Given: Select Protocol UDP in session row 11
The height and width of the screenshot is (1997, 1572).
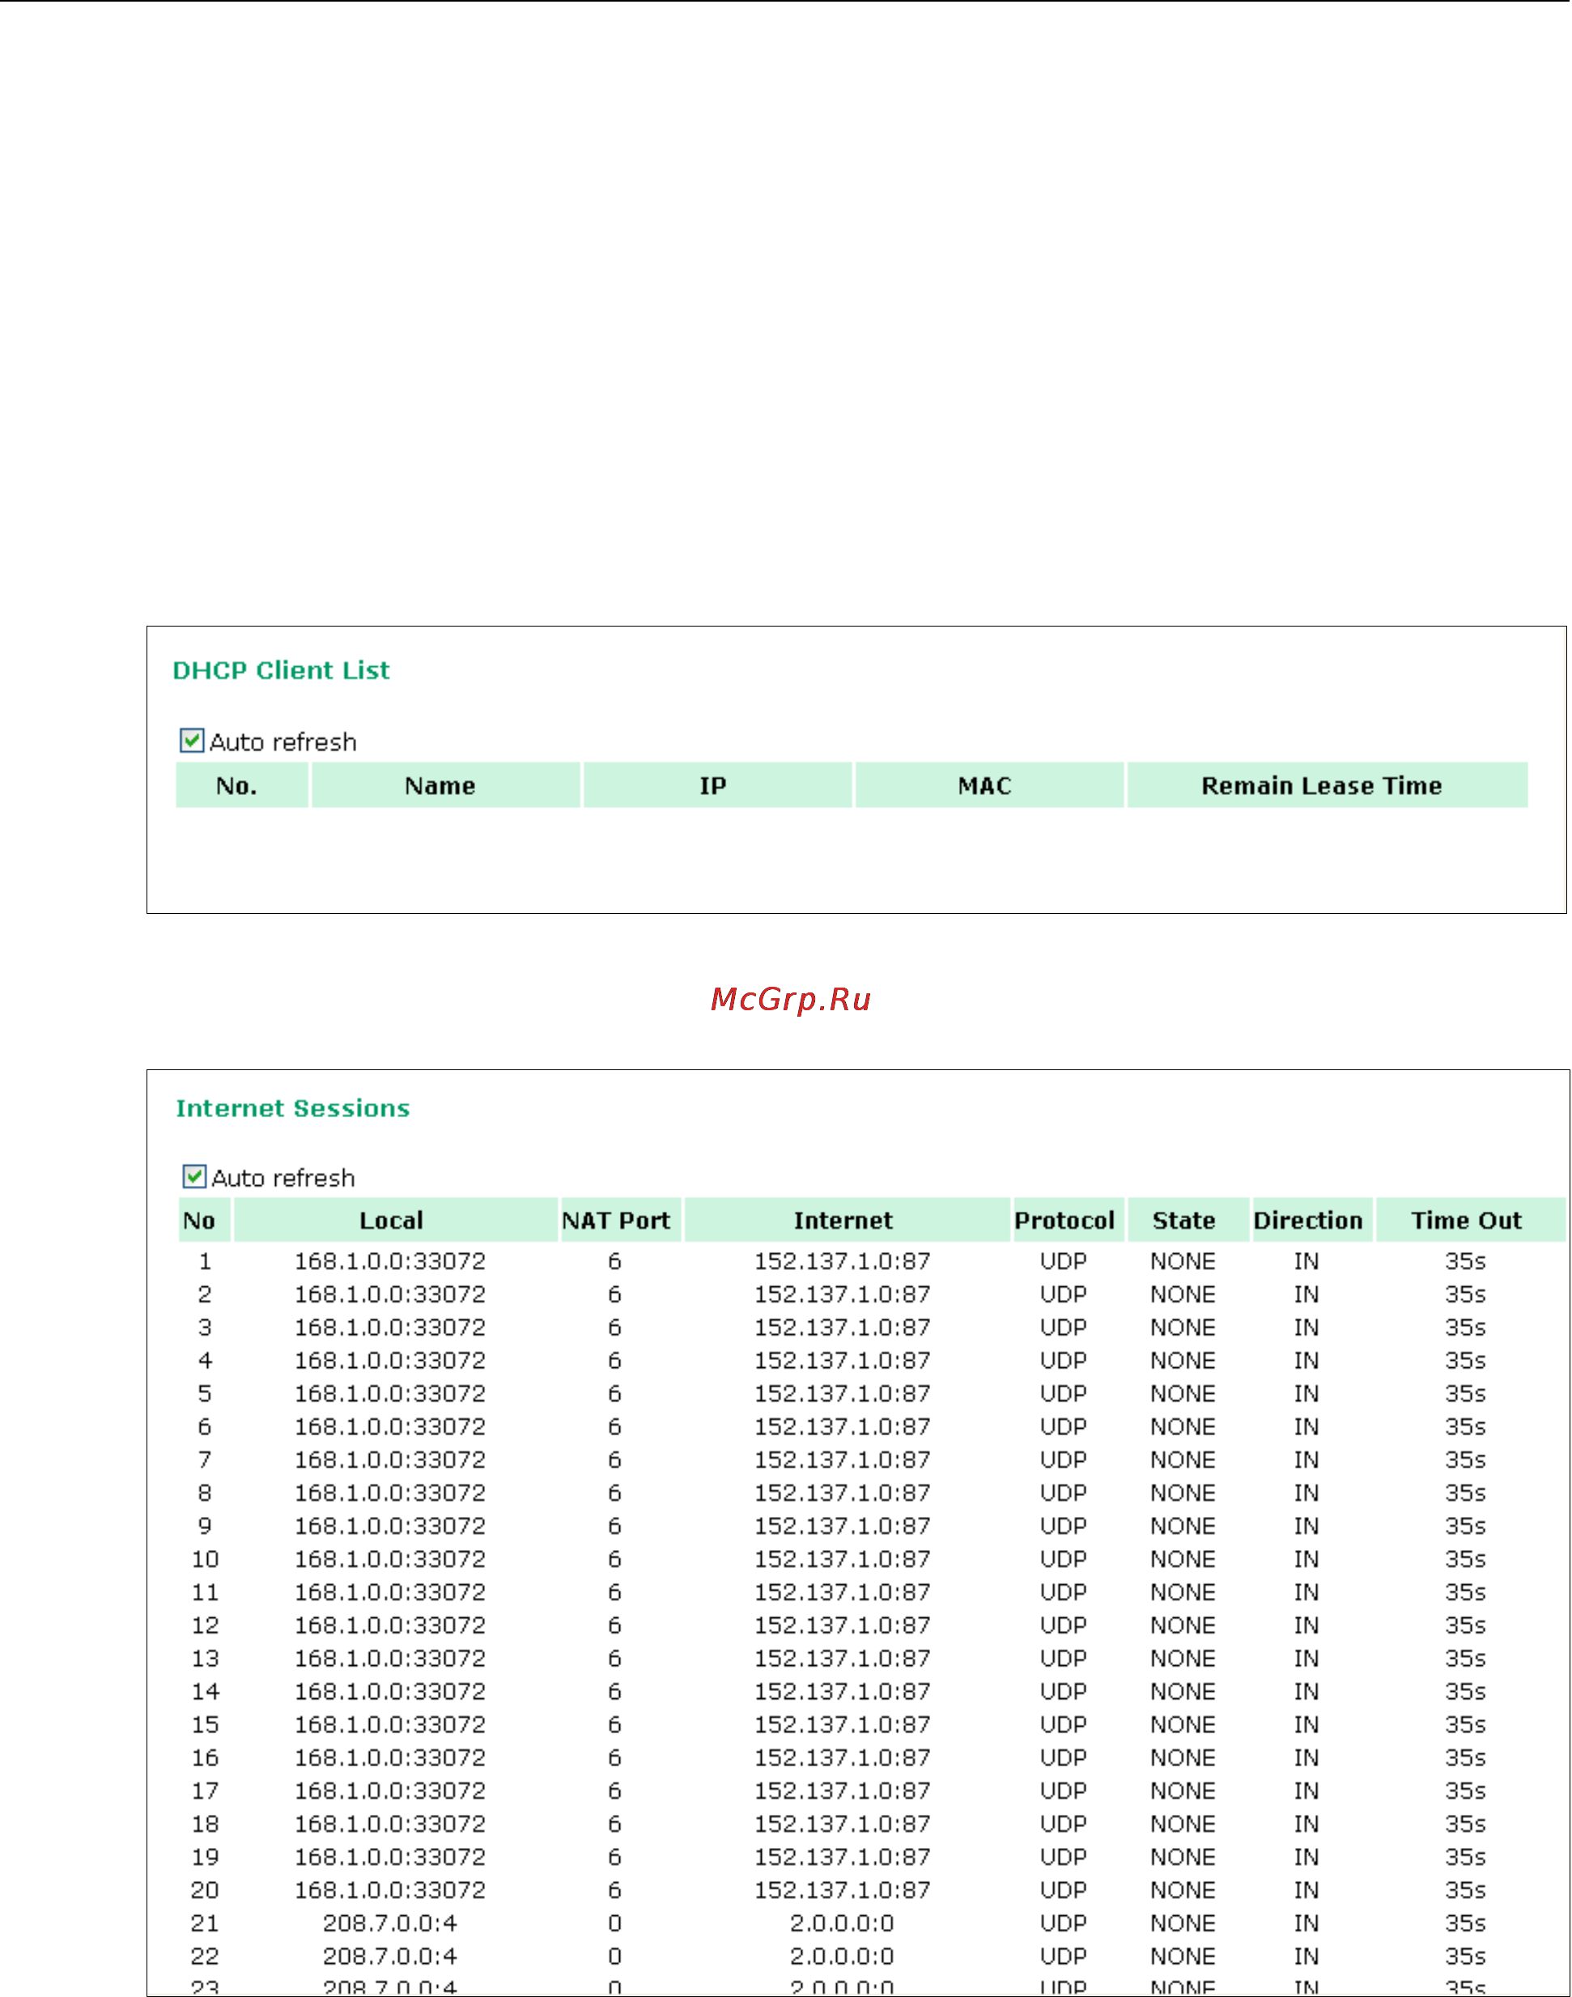Looking at the screenshot, I should pos(1063,1592).
